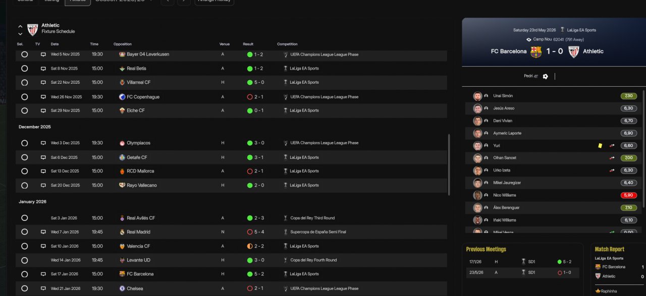
Task: Open the Unai Simón player link
Action: pos(503,96)
